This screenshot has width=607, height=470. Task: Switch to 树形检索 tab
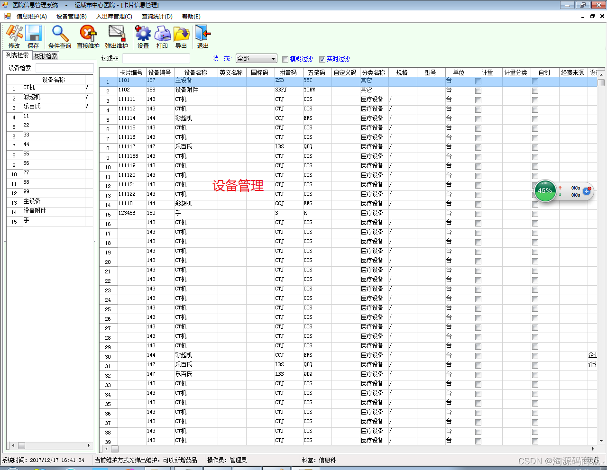(46, 56)
